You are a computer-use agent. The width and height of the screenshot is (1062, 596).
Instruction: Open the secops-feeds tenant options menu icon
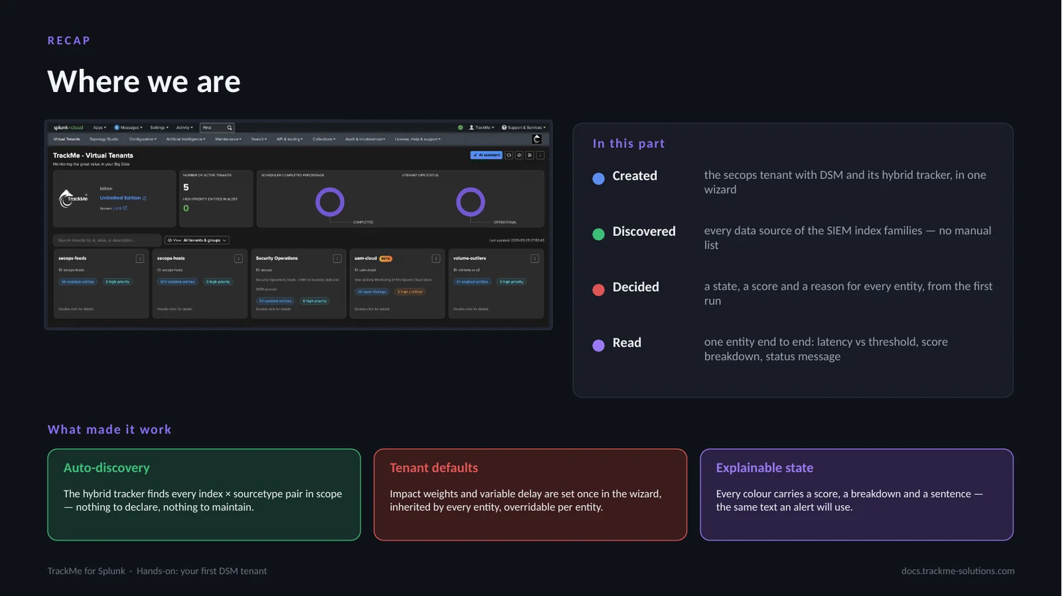point(140,259)
